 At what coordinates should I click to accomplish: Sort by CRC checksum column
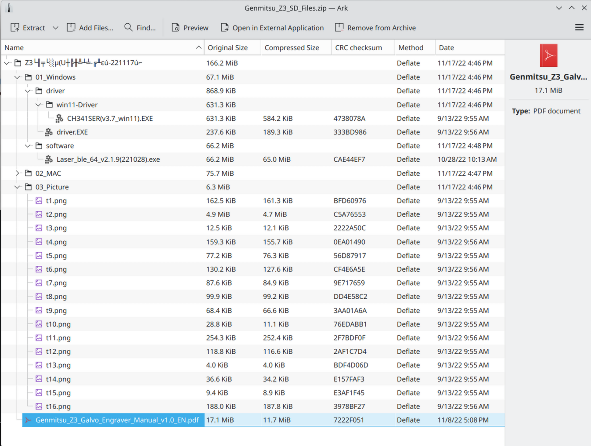[x=363, y=47]
